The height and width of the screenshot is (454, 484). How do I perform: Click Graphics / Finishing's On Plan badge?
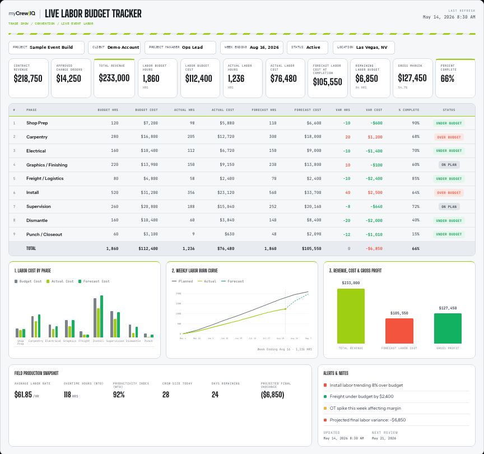pyautogui.click(x=449, y=165)
